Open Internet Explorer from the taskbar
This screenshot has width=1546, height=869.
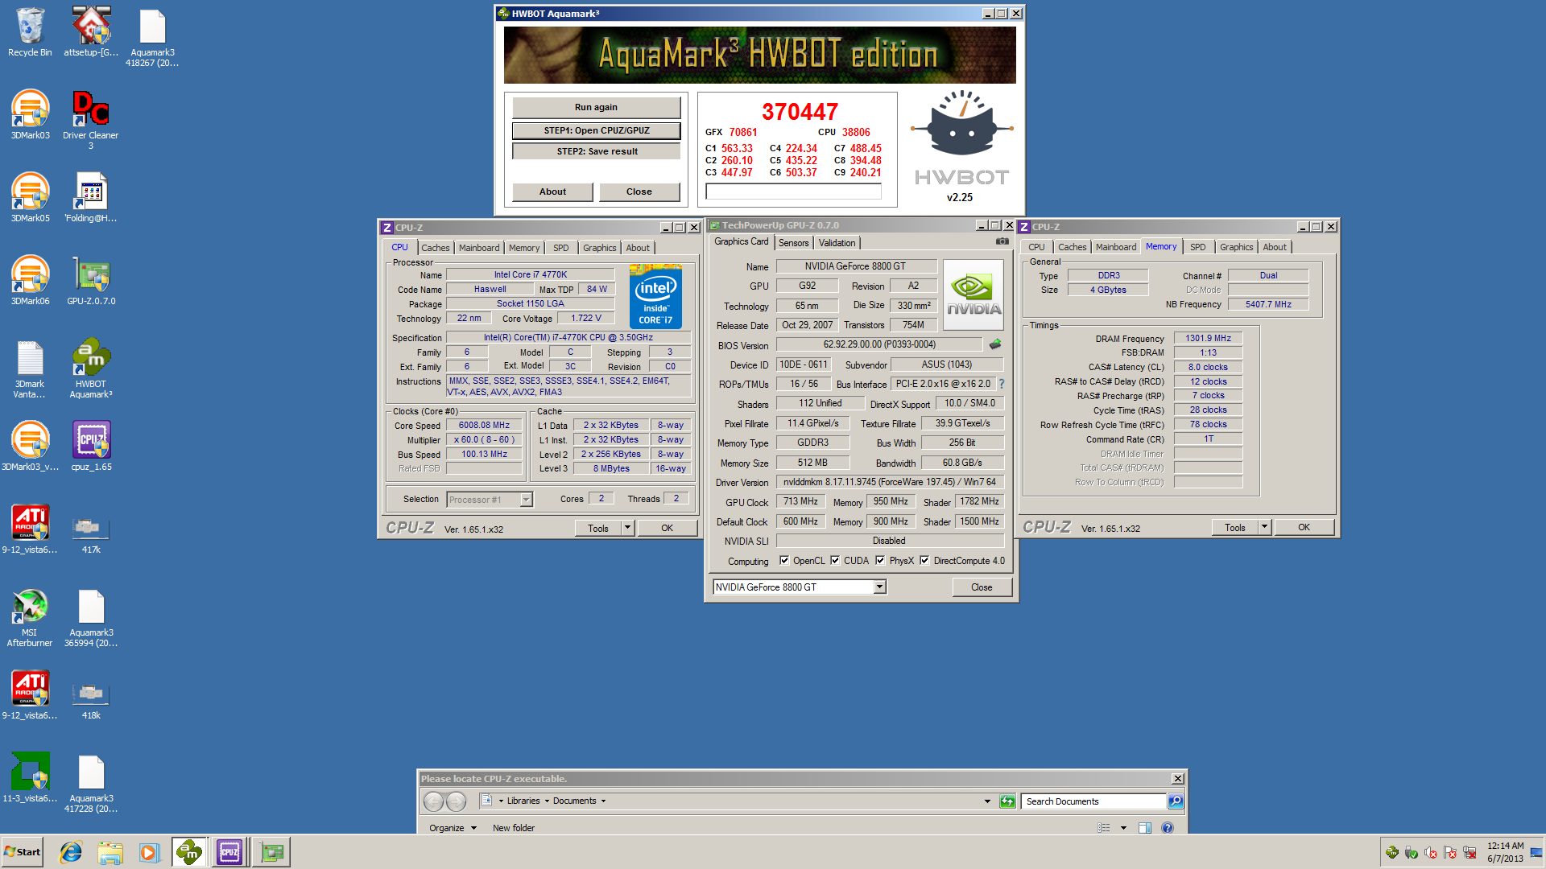71,852
